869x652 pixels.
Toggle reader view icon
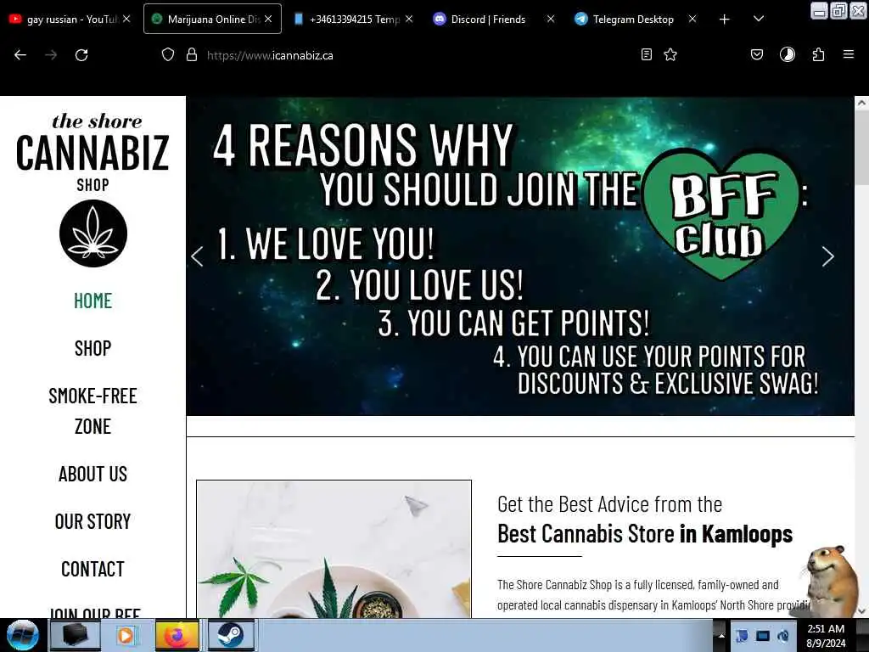point(646,54)
